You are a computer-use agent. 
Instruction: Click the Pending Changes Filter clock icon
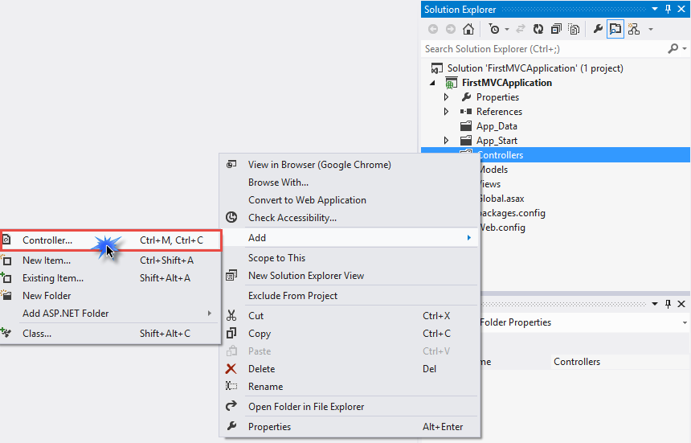pyautogui.click(x=494, y=29)
